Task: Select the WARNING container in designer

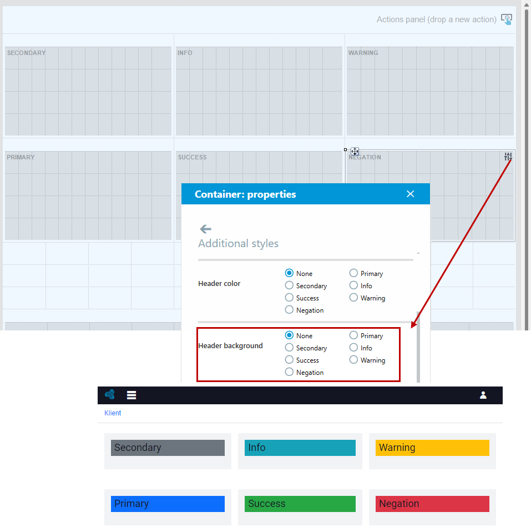Action: pyautogui.click(x=430, y=91)
